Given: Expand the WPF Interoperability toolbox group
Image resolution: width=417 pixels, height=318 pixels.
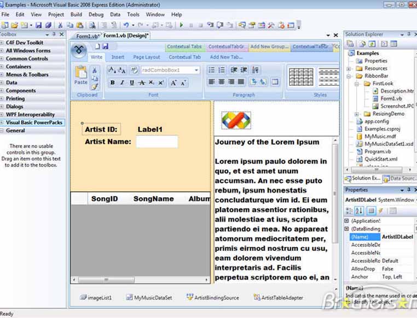Looking at the screenshot, I should pos(2,115).
